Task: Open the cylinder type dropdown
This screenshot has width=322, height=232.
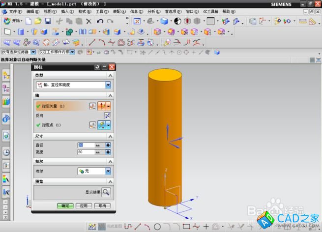Action: click(108, 85)
